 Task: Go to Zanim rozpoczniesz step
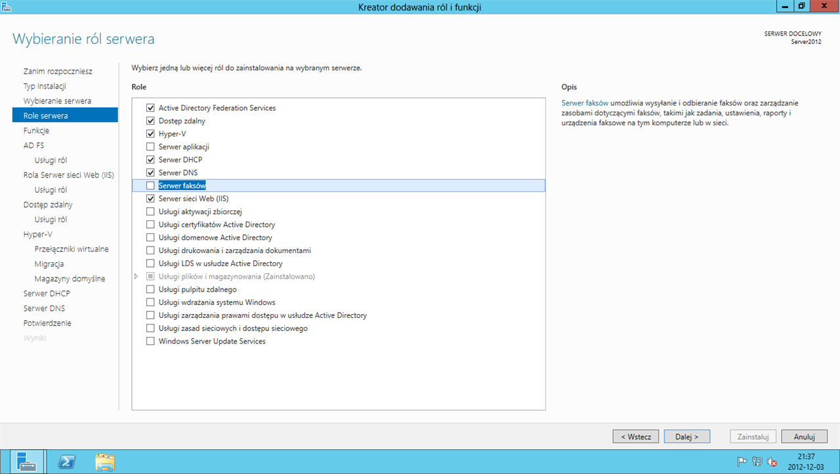pos(58,71)
